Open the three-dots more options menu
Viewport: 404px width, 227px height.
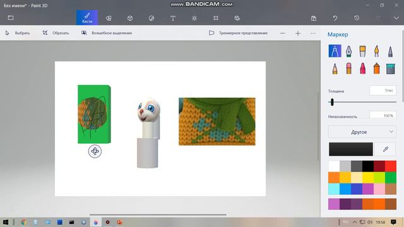[313, 33]
